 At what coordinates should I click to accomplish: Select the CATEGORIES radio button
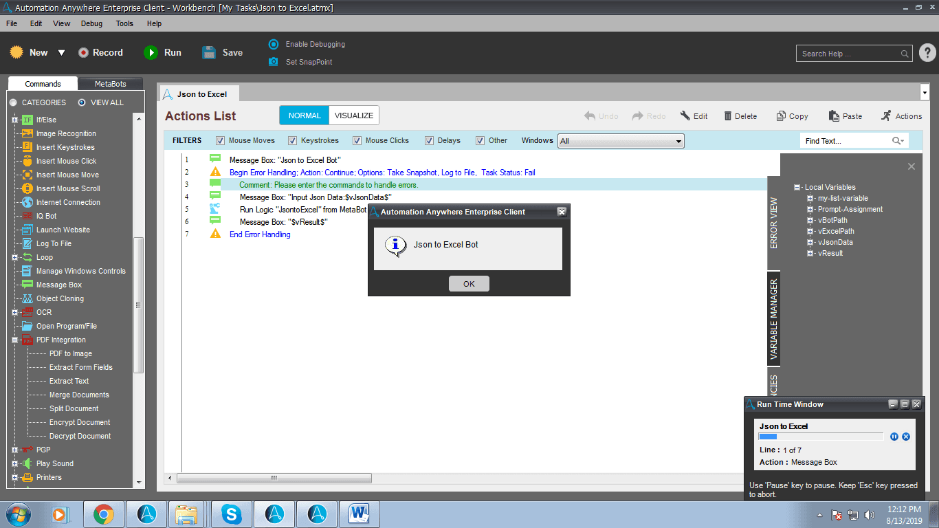pyautogui.click(x=13, y=102)
